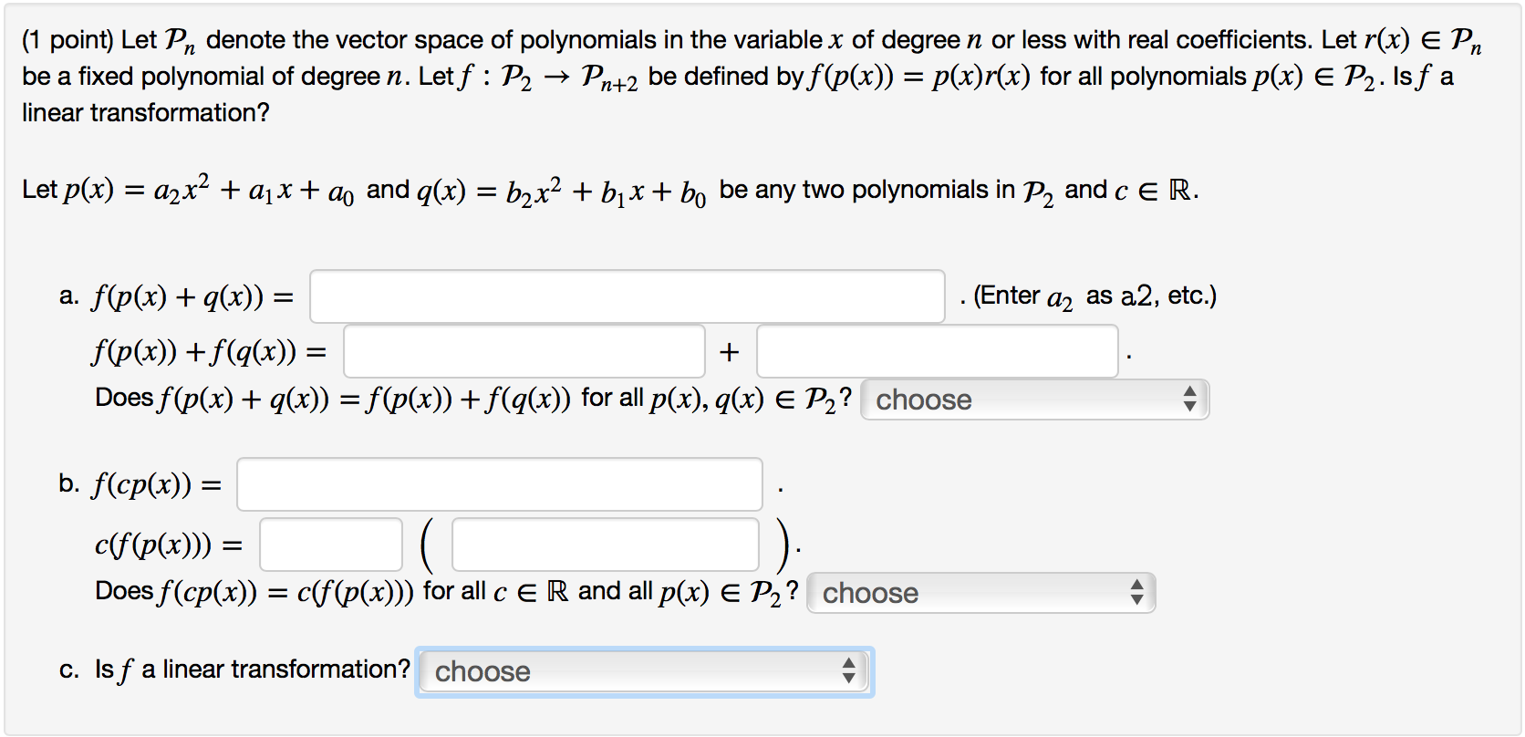
Task: Click the answer field for f(cp(x))
Action: [x=499, y=484]
